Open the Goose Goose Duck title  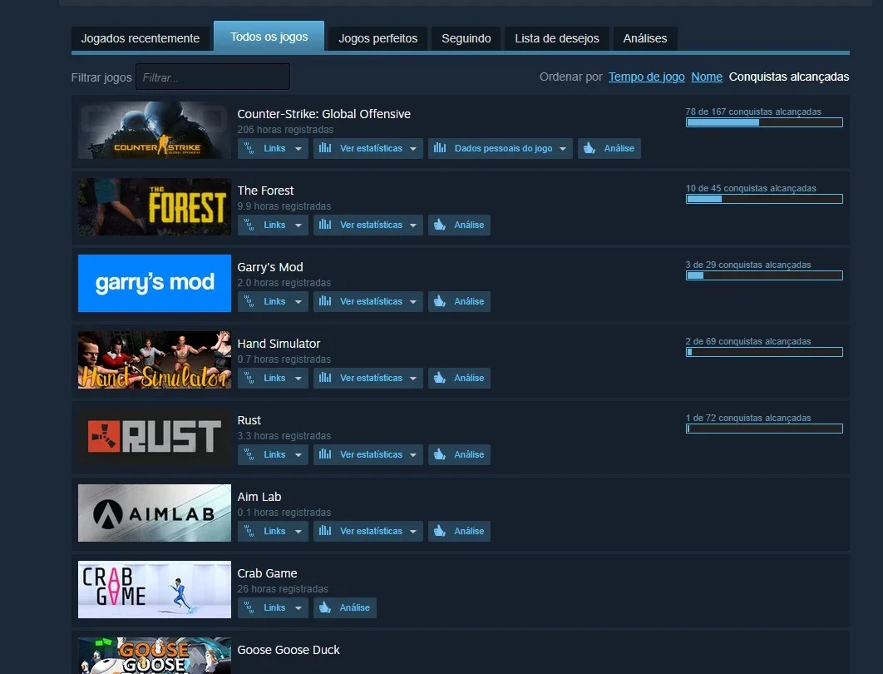click(x=289, y=650)
